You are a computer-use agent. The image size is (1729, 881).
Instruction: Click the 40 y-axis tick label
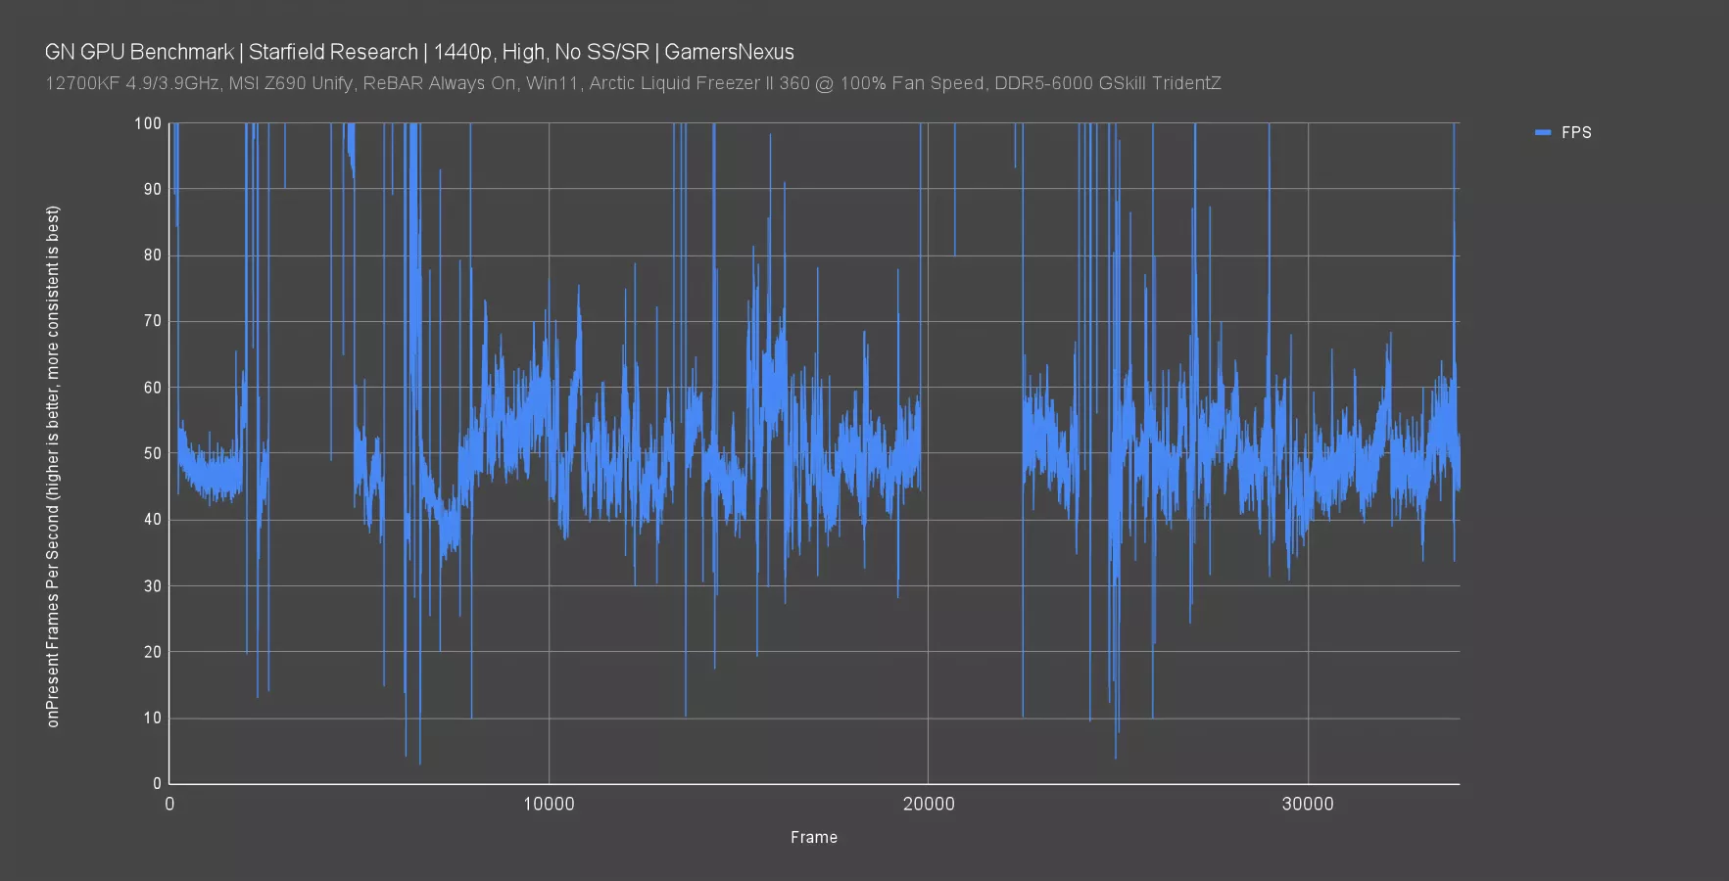click(x=152, y=520)
